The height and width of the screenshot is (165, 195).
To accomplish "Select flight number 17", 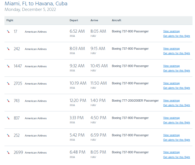I will click(15, 32).
